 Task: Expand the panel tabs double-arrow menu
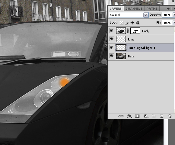click(168, 8)
